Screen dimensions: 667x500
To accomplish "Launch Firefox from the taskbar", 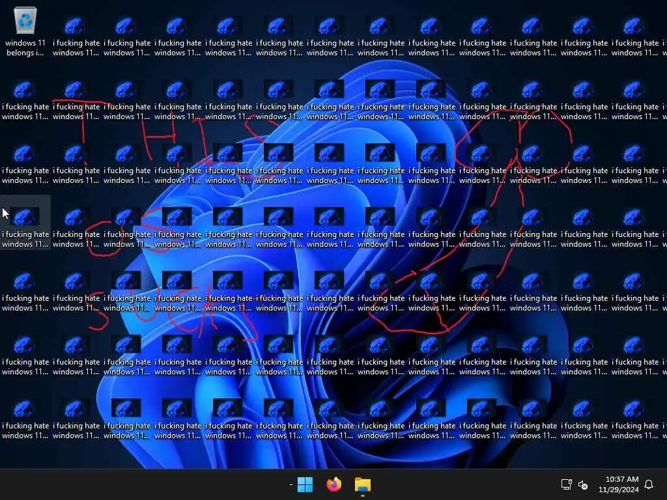I will [x=334, y=484].
